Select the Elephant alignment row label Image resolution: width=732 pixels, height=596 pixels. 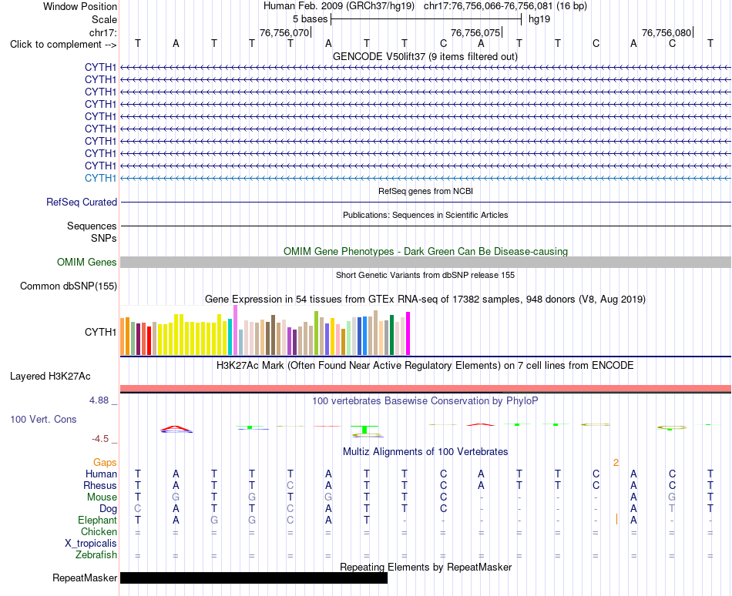tap(97, 520)
